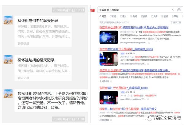
Task: Click timestamp 2020年8月11日 10:33
Action: (x=68, y=10)
